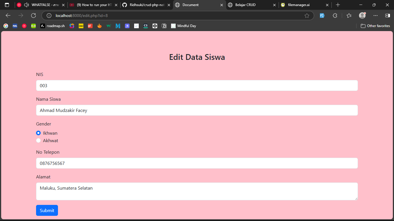Open the Todoist bookmark icon
The image size is (394, 221).
(x=90, y=26)
